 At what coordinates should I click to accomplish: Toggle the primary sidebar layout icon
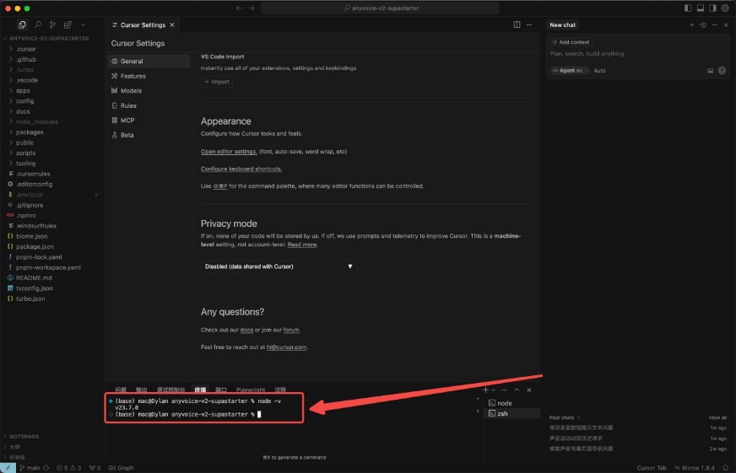(x=689, y=8)
